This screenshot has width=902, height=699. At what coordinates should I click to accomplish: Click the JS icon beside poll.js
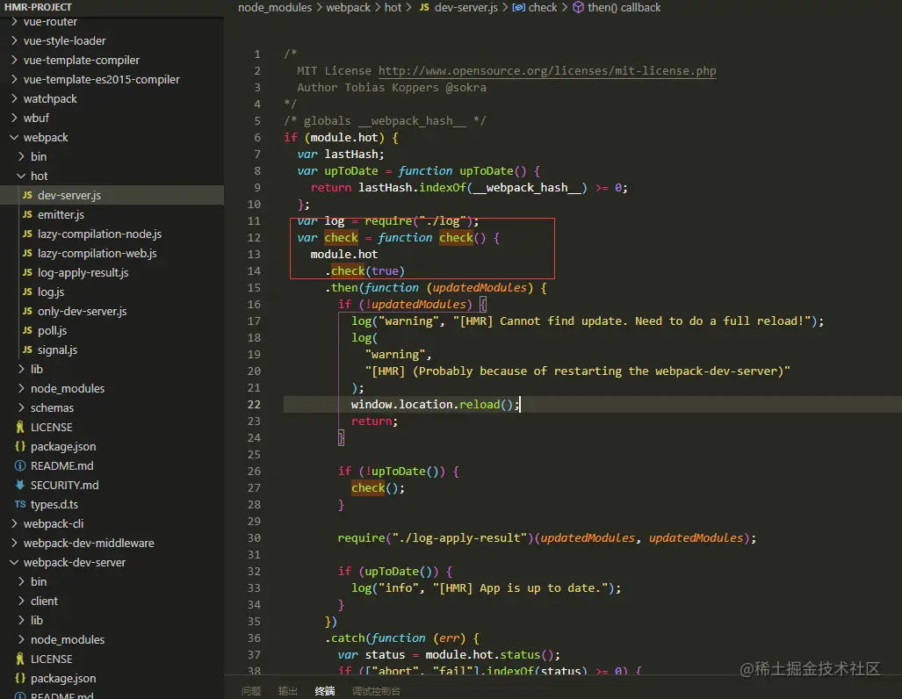(27, 330)
